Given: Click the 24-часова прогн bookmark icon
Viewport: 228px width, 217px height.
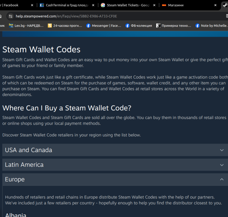Looking at the screenshot, I should [50, 25].
